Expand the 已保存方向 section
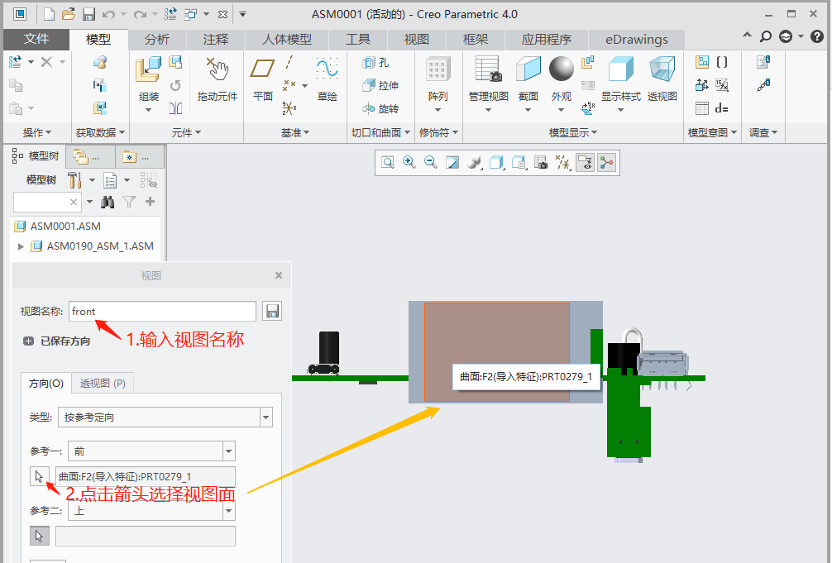Screen dimensions: 832x563 28,341
